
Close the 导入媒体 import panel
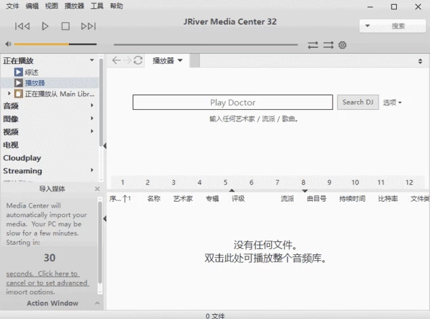coord(97,189)
